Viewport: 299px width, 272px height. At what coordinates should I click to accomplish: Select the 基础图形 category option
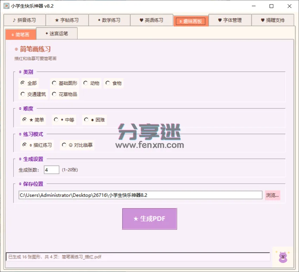tap(64, 83)
